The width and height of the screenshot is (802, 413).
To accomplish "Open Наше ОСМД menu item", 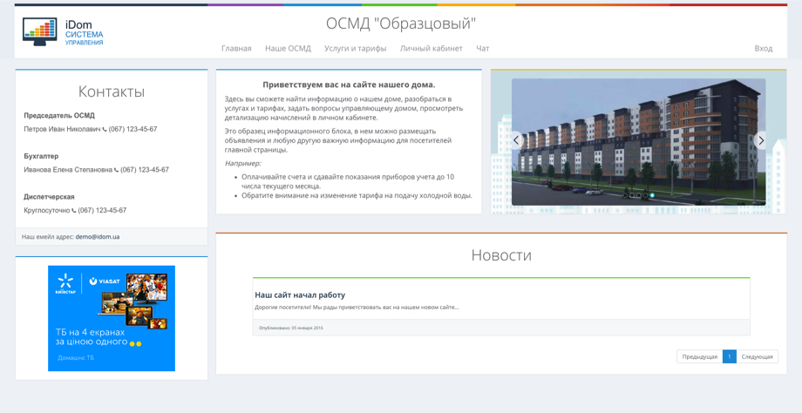I will coord(288,49).
